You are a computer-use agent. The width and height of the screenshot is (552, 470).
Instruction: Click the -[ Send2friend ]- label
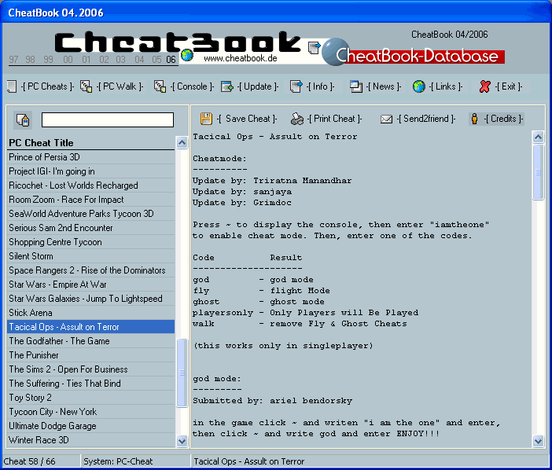426,119
